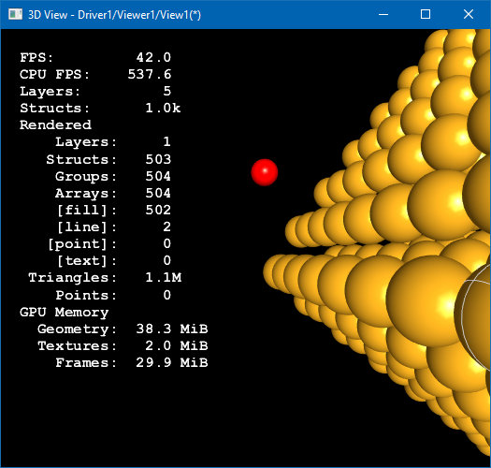491x468 pixels.
Task: Click the Textures memory value 2.0 MiB
Action: tap(177, 345)
